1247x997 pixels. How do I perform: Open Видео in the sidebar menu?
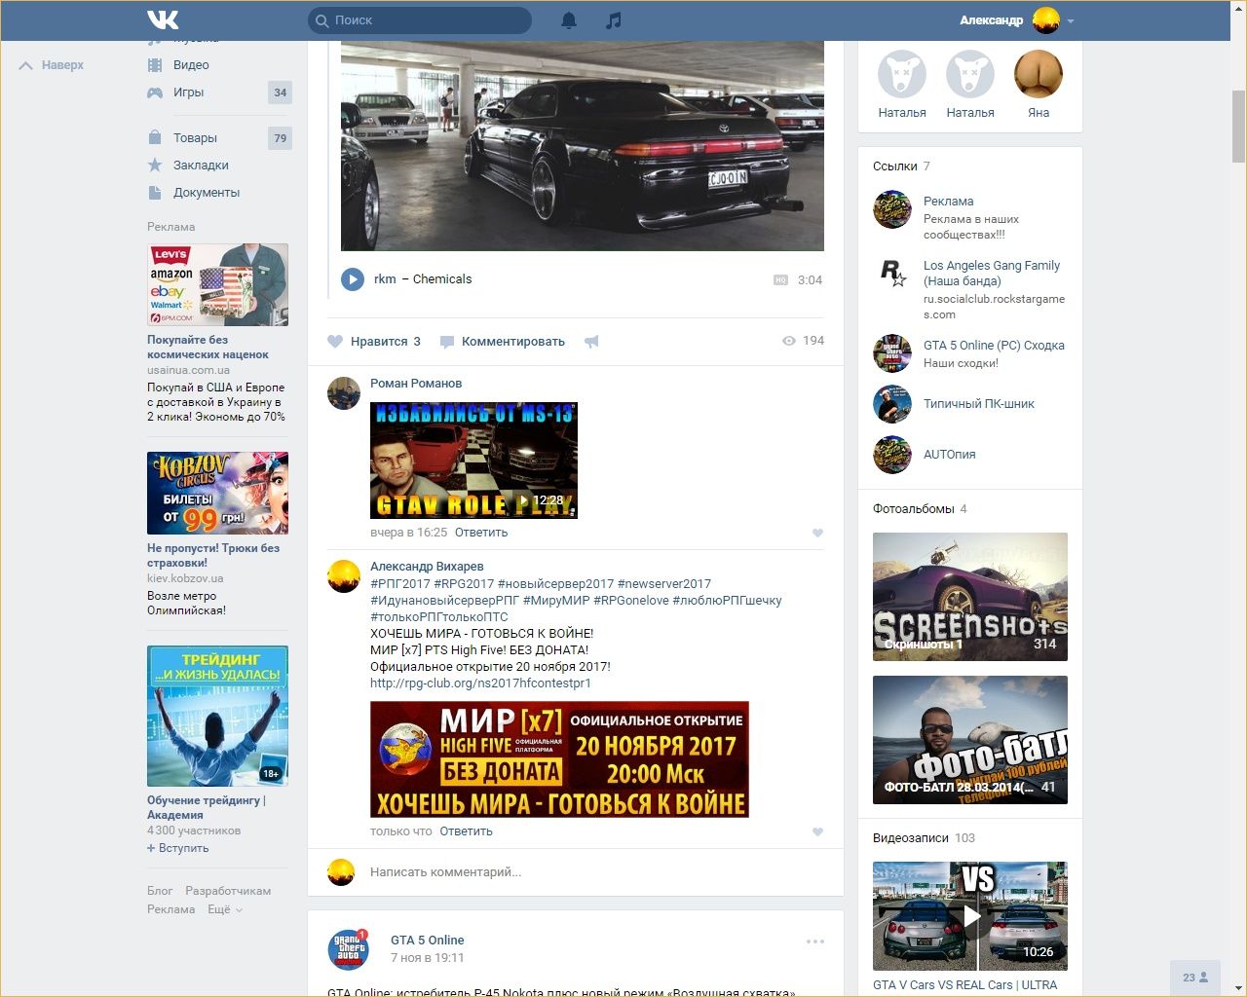(x=191, y=65)
